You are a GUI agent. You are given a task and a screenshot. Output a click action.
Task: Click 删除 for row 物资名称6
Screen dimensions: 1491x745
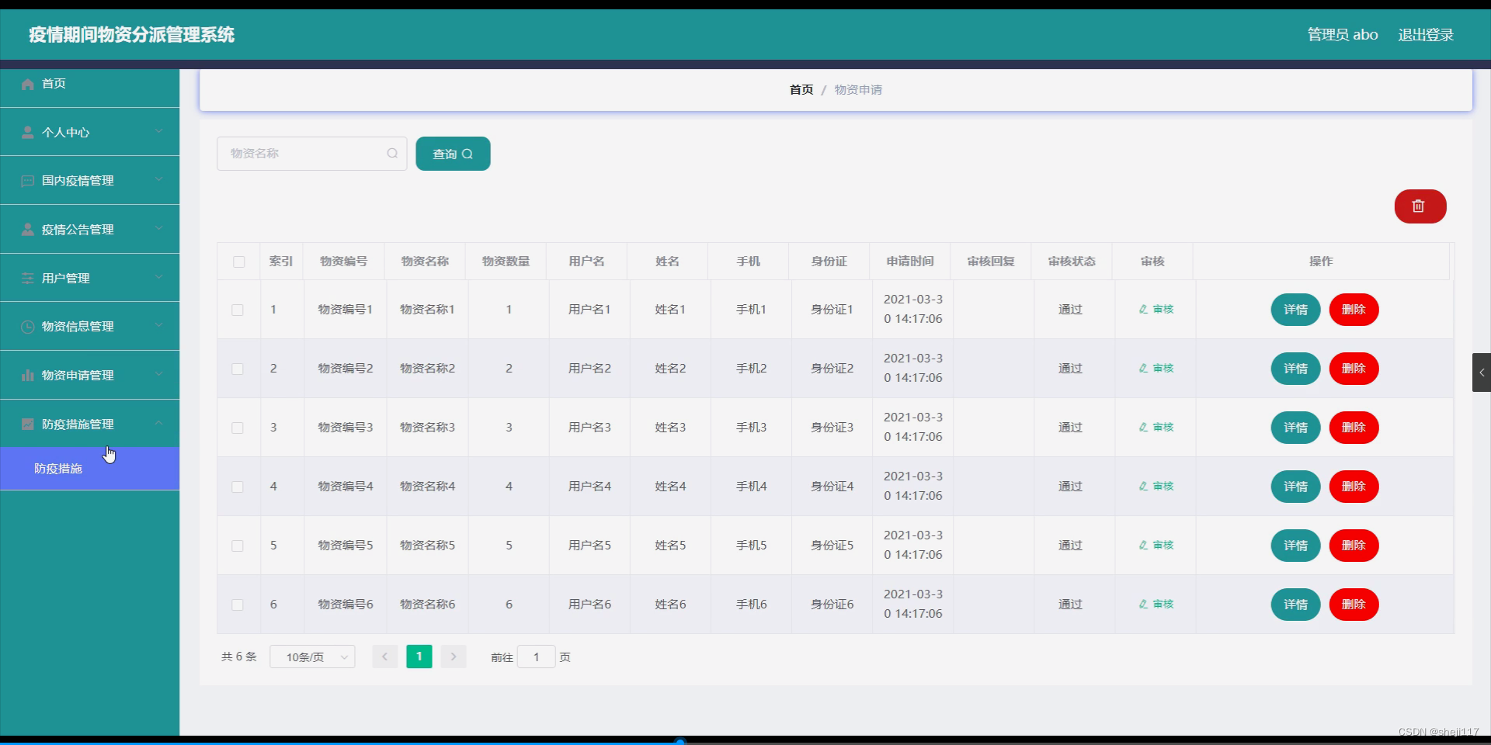click(1354, 605)
